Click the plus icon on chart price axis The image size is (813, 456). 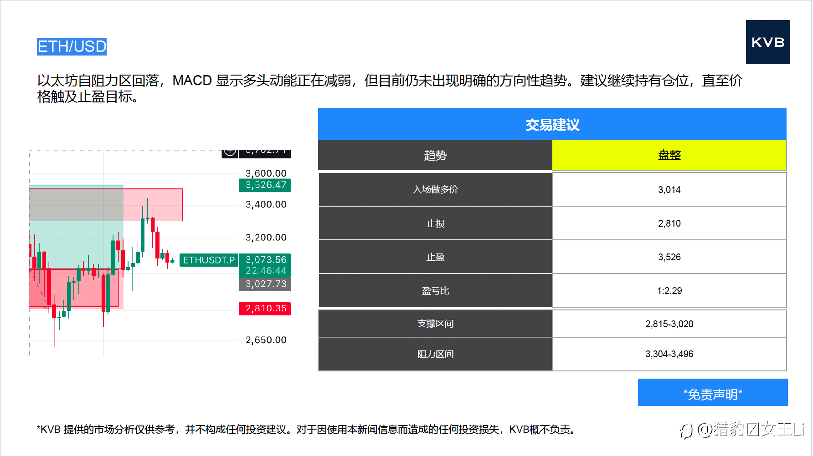coord(230,152)
